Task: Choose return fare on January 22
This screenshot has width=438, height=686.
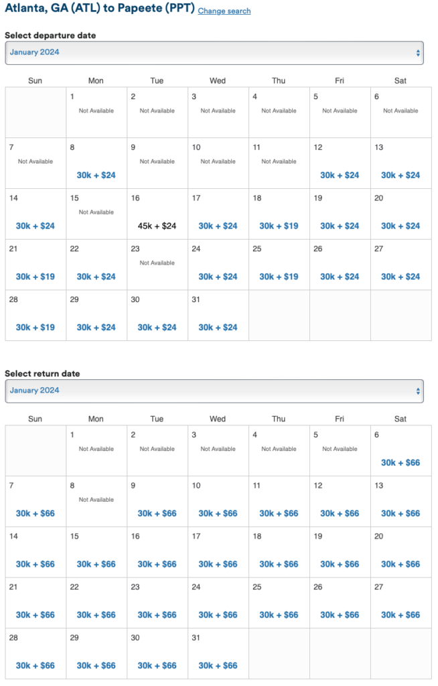Action: (96, 615)
